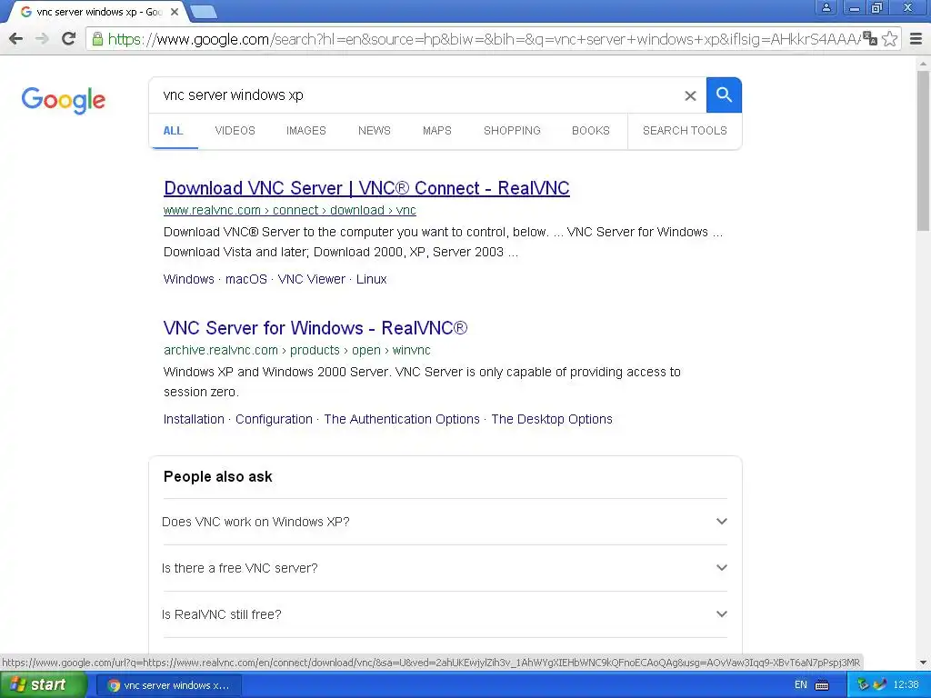Open the first system tray icon beside the clock
The width and height of the screenshot is (931, 698).
tap(864, 685)
